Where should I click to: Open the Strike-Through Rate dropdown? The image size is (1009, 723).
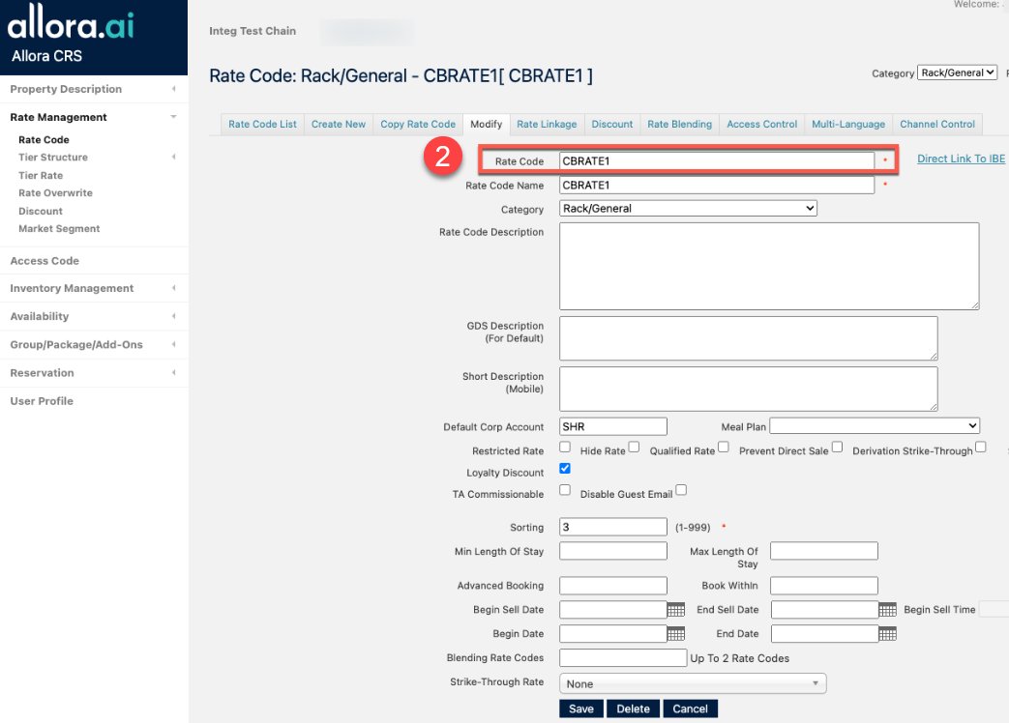[x=692, y=684]
